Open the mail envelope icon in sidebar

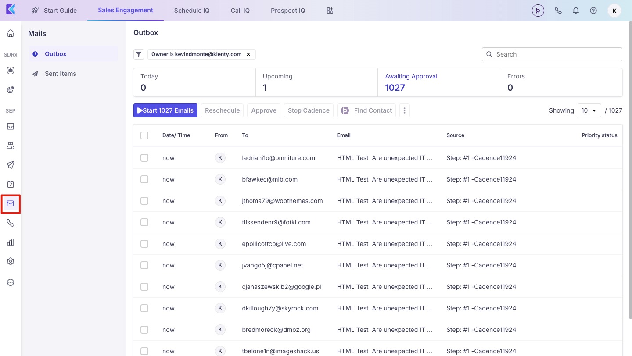[x=11, y=203]
